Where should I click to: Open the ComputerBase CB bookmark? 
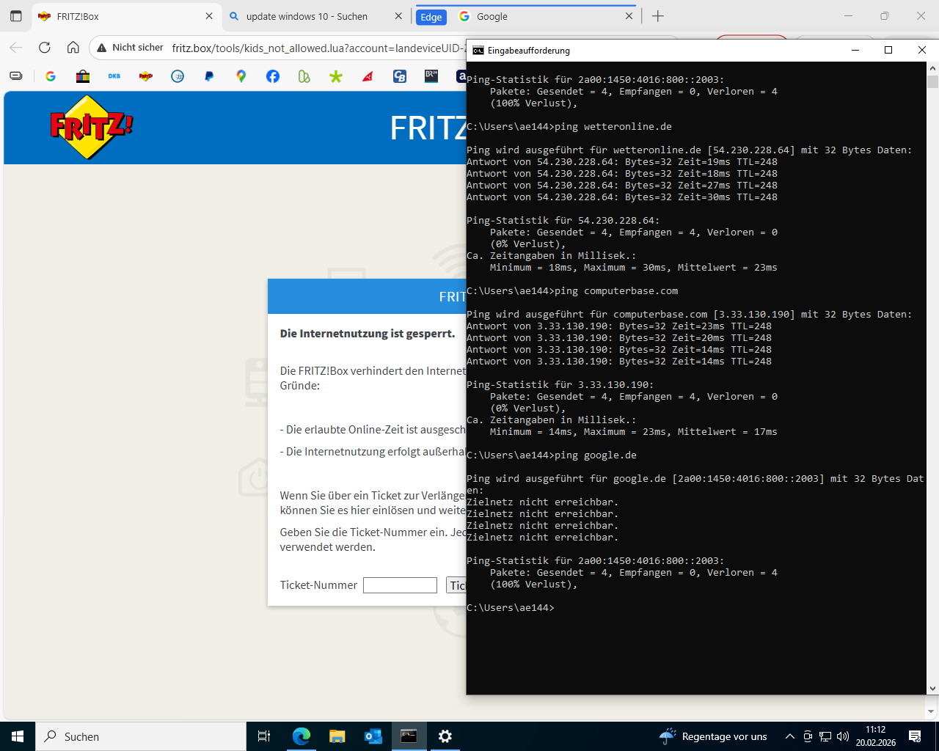[x=400, y=76]
